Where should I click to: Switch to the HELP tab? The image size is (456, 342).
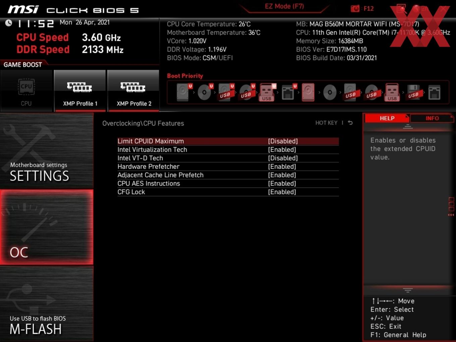click(387, 118)
